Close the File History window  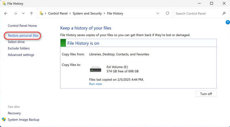pyautogui.click(x=224, y=3)
